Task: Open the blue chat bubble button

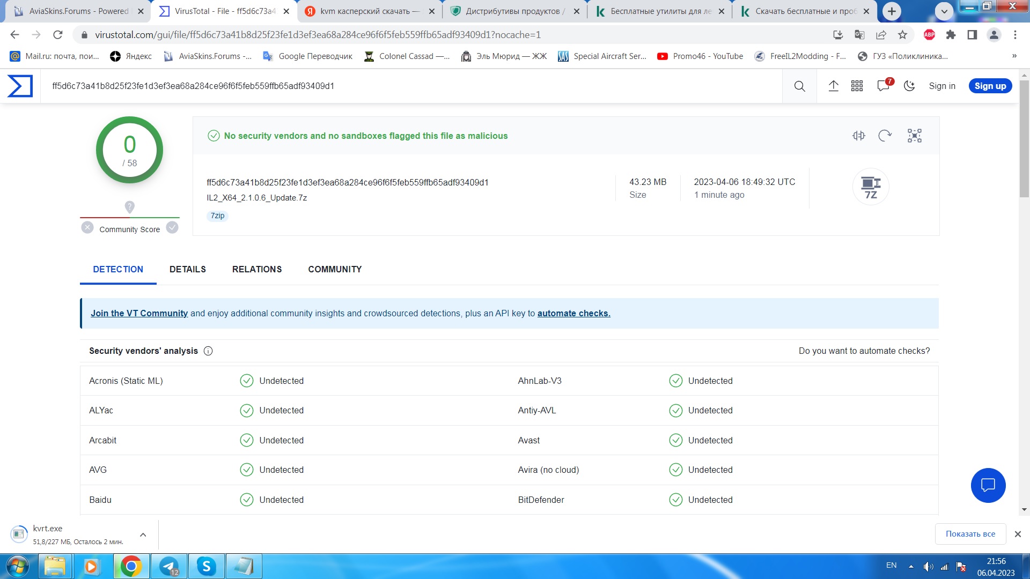Action: click(988, 485)
